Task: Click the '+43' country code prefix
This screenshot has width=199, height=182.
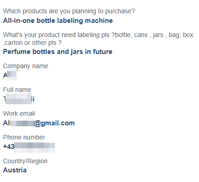Action: (x=9, y=147)
